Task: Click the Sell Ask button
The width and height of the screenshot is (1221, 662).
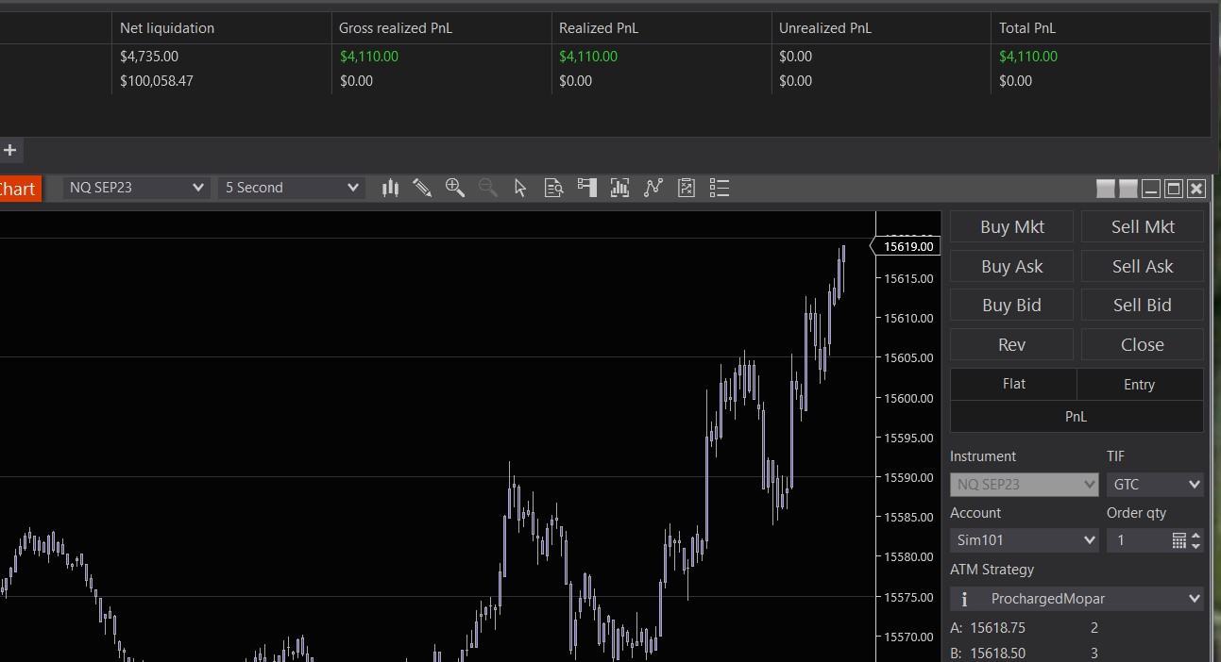Action: pyautogui.click(x=1143, y=266)
